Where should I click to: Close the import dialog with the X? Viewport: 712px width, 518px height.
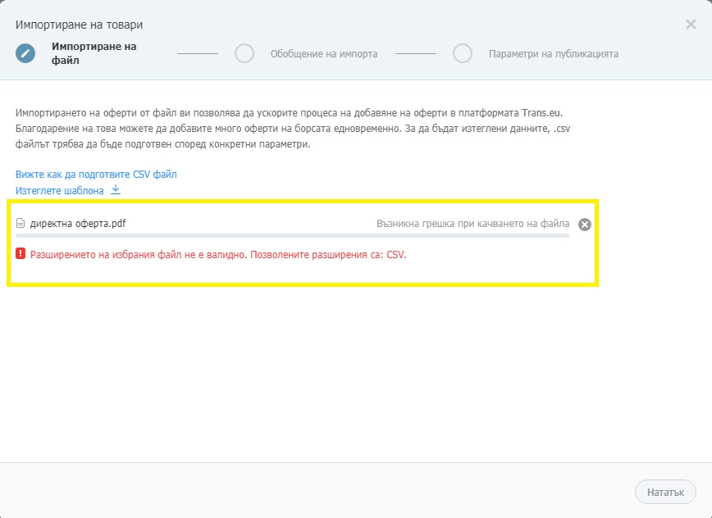click(x=691, y=24)
